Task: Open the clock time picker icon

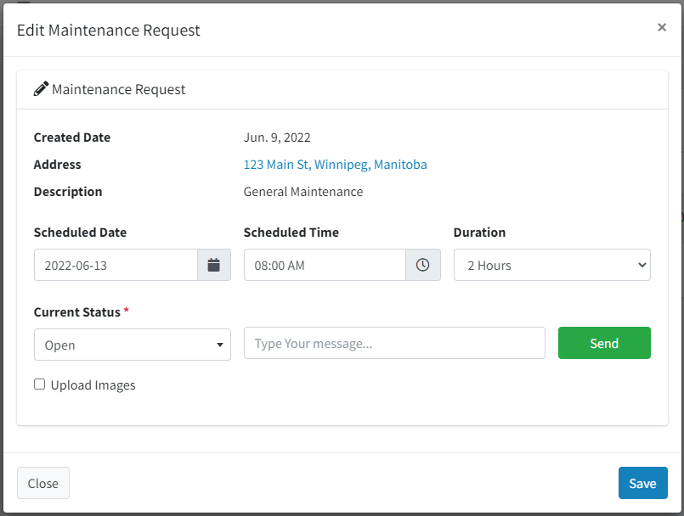Action: coord(422,265)
